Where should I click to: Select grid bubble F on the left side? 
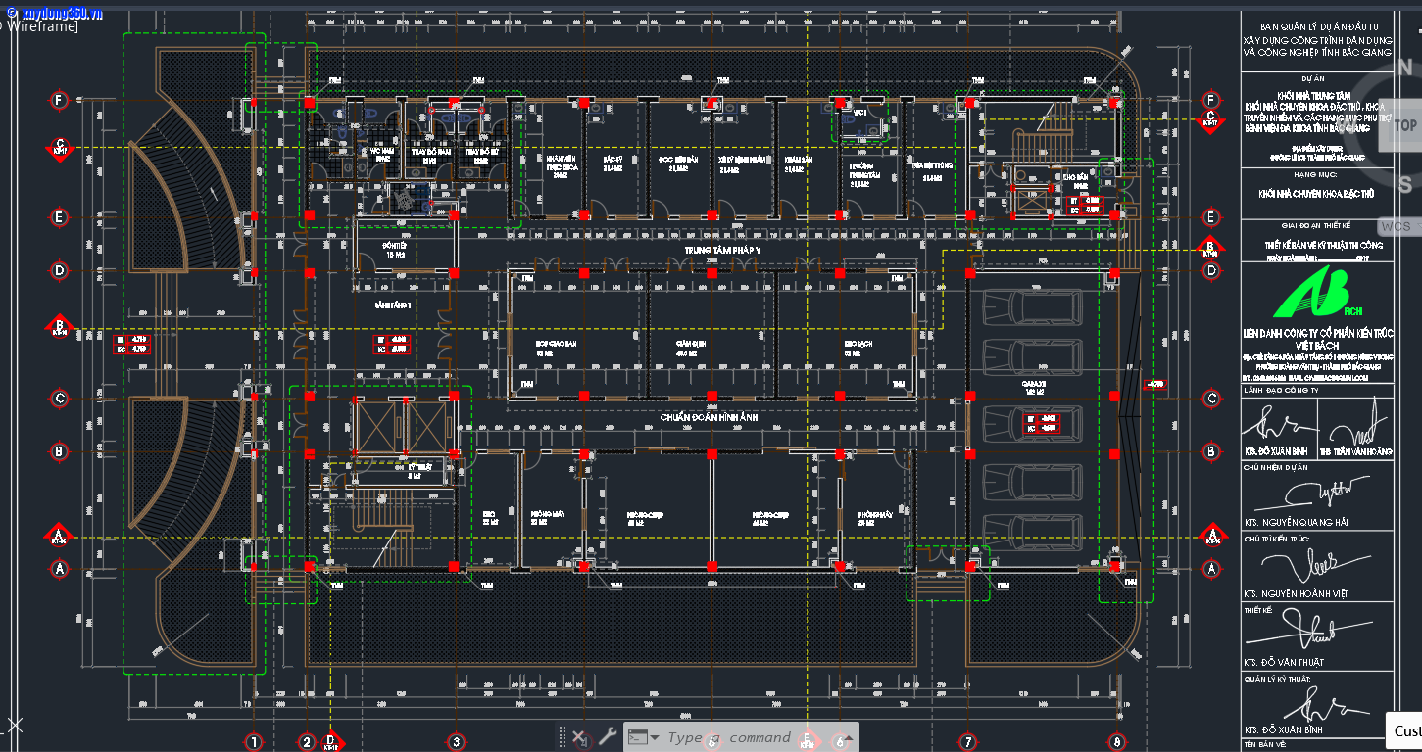click(59, 100)
